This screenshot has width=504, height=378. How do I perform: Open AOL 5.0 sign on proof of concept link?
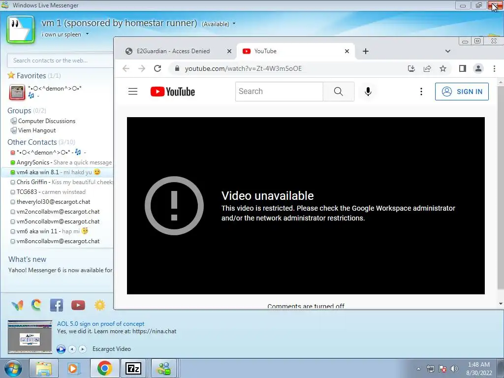tap(100, 324)
